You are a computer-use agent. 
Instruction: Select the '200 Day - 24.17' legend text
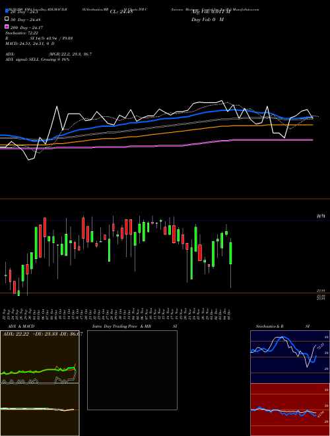[x=26, y=28]
